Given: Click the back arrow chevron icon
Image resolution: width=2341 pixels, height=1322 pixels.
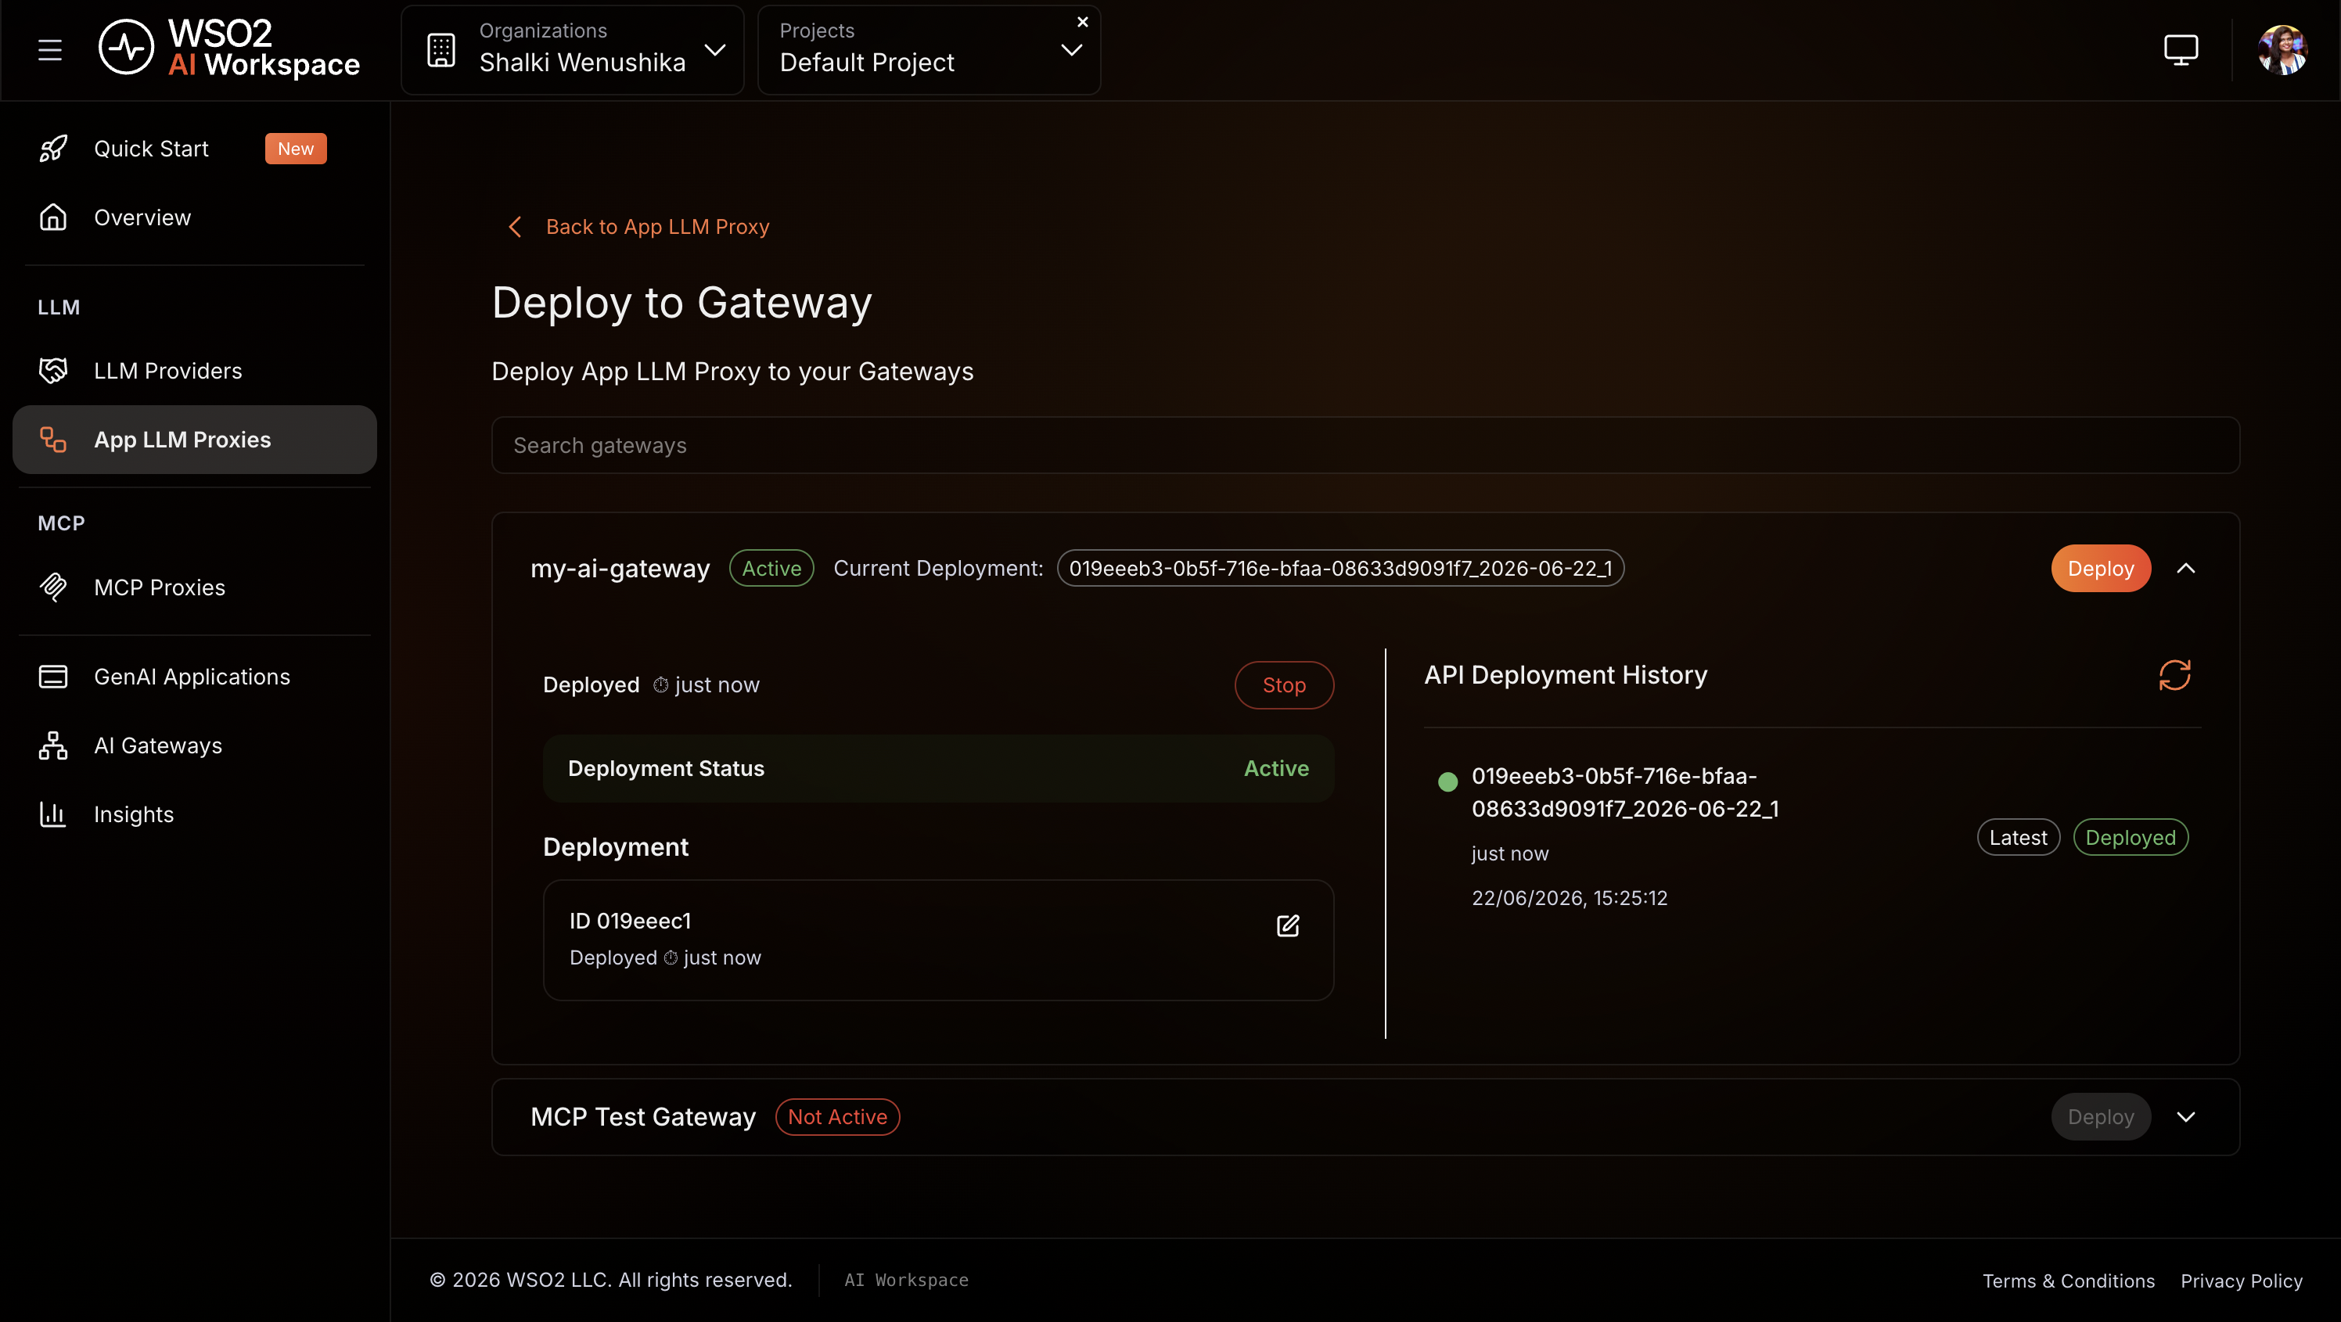Looking at the screenshot, I should [516, 227].
